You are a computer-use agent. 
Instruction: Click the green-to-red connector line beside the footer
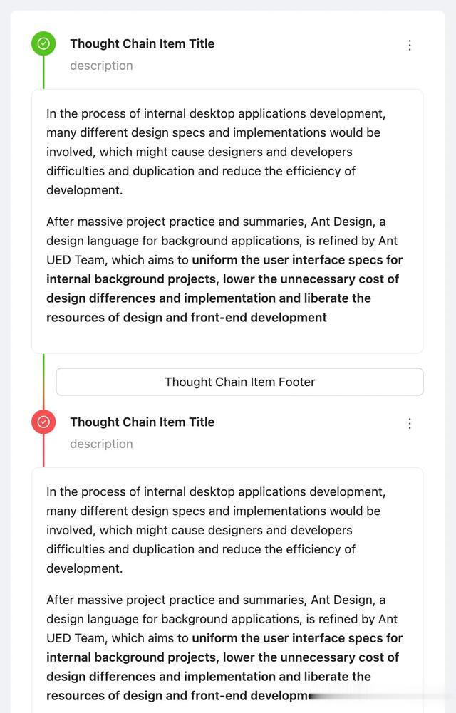43,382
